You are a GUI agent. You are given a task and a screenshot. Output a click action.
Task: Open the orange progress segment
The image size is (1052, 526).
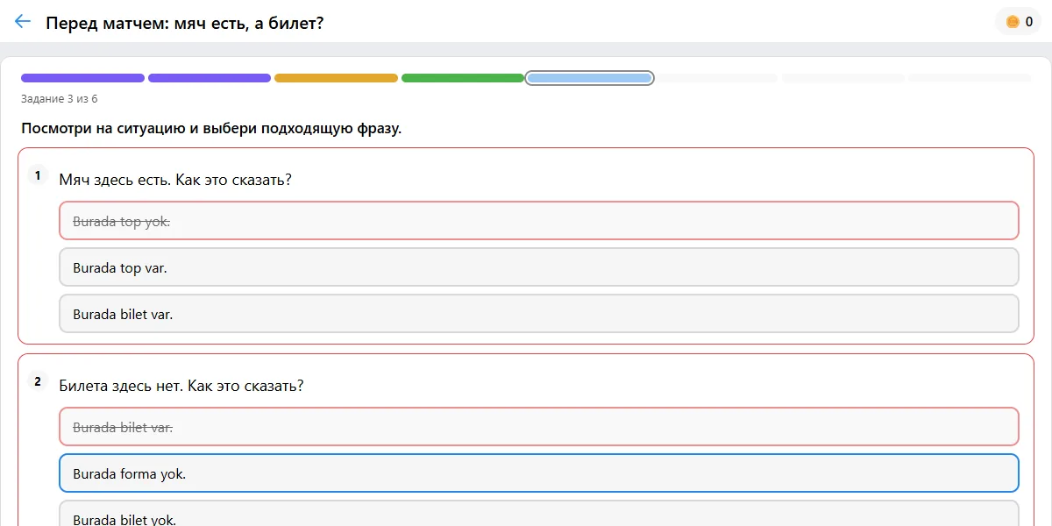(336, 78)
